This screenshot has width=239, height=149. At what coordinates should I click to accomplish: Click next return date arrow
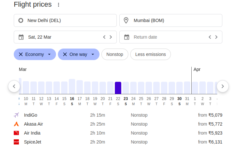[216, 37]
